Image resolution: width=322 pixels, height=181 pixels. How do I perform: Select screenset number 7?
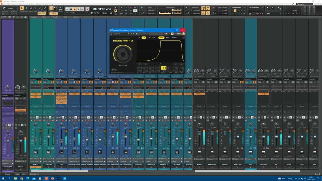[x=235, y=13]
